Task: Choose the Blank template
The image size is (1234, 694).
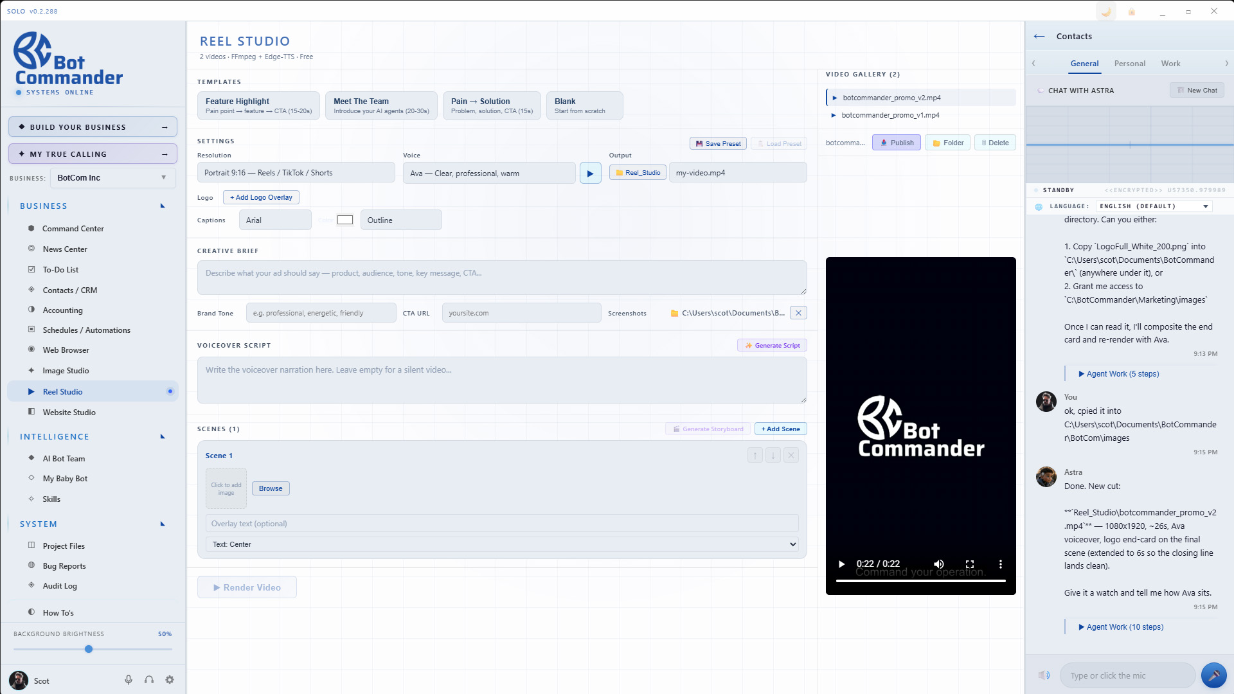Action: coord(584,106)
